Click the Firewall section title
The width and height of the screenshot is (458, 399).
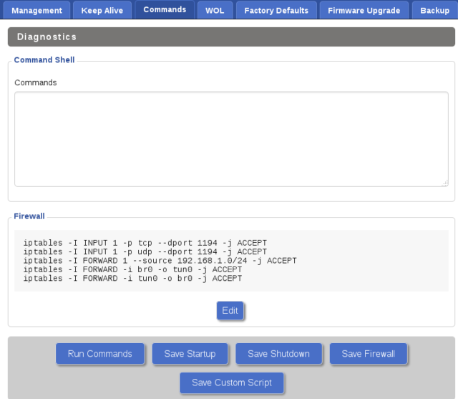(x=29, y=216)
